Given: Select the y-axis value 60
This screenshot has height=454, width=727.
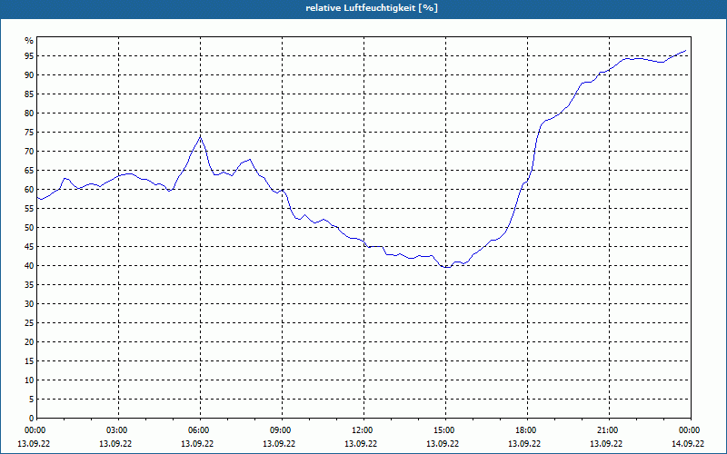Looking at the screenshot, I should pos(29,190).
